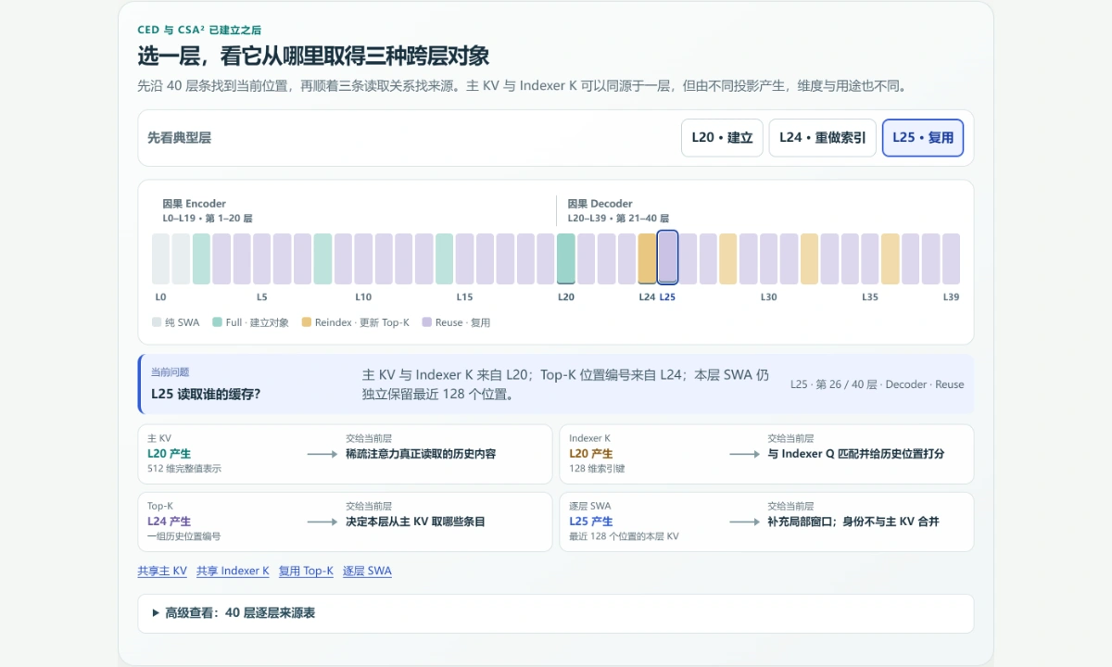Click the Full · 建立对象 legend swatch
Image resolution: width=1112 pixels, height=667 pixels.
(217, 322)
